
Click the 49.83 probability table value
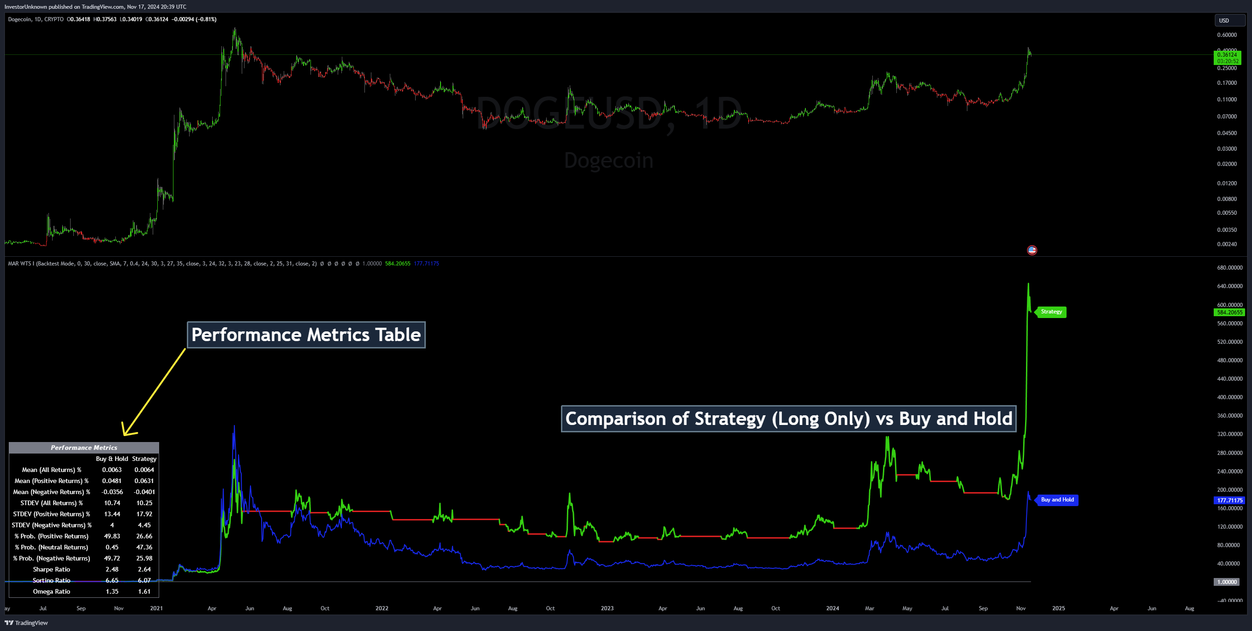click(112, 536)
